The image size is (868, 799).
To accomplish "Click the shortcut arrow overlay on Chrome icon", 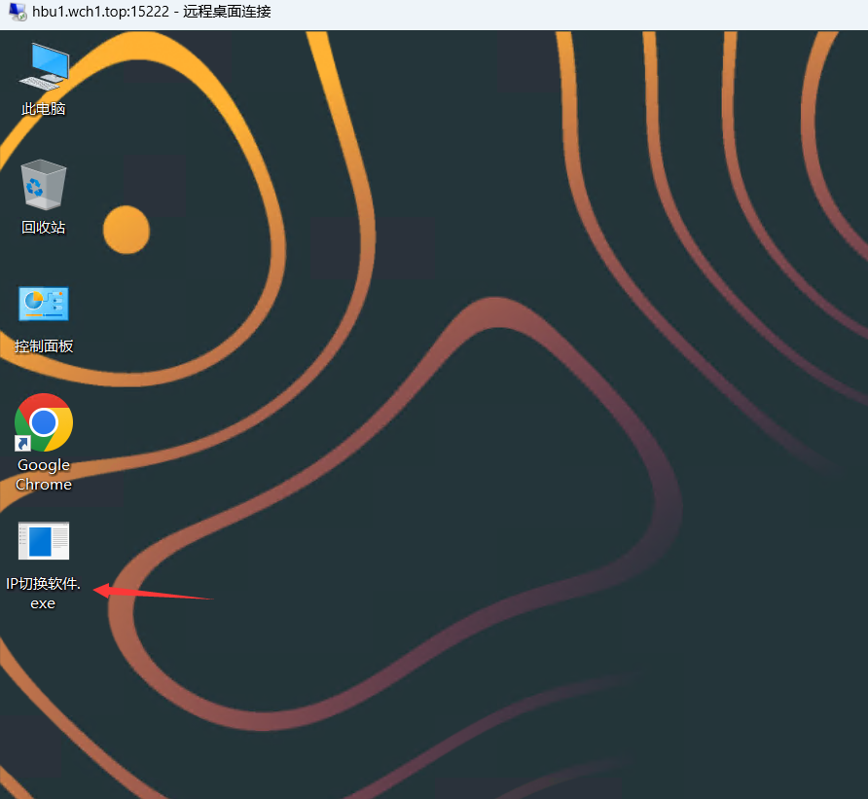I will (x=22, y=444).
